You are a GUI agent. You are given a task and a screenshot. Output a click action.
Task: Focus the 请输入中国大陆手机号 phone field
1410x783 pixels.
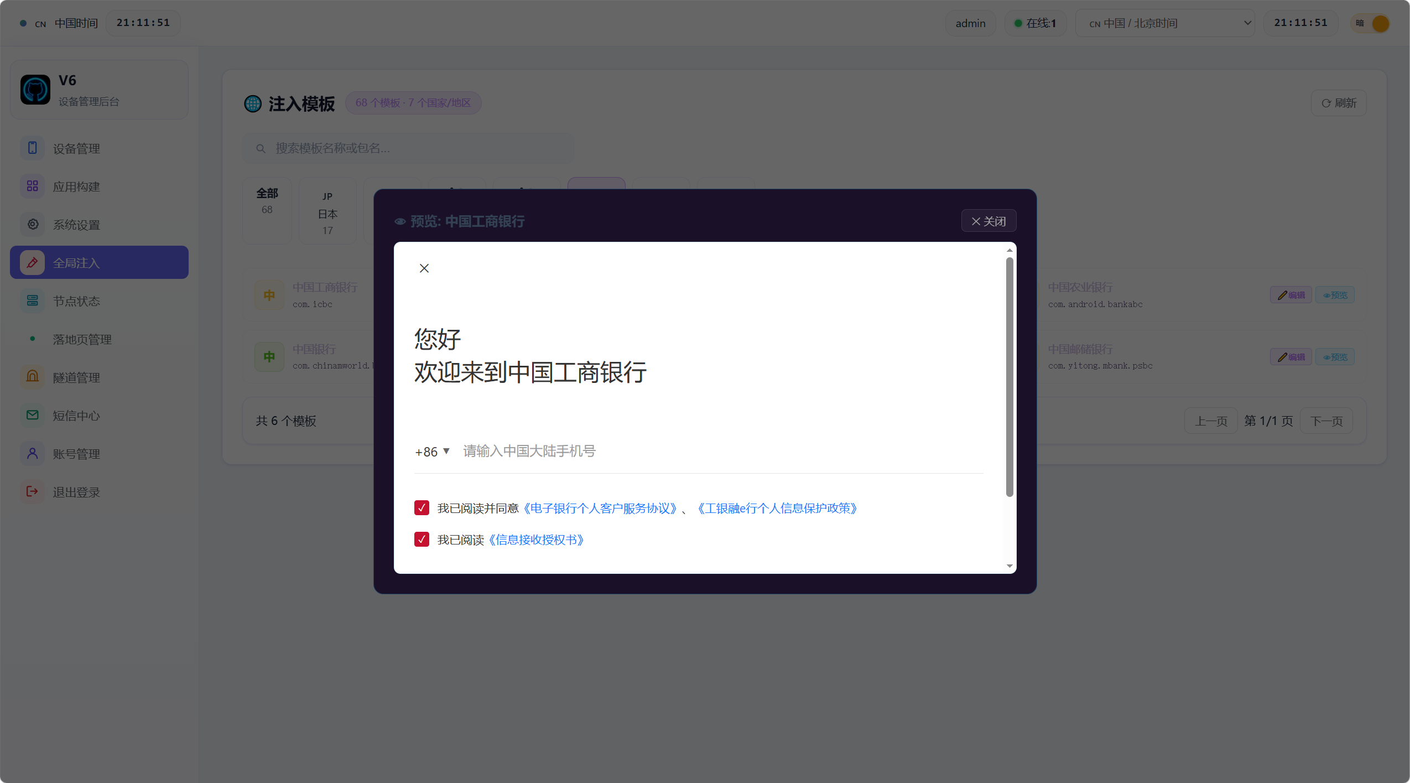tap(722, 452)
